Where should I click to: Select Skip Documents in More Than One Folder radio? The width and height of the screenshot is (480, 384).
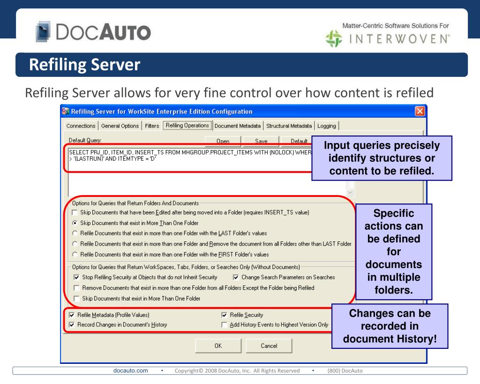(x=75, y=223)
